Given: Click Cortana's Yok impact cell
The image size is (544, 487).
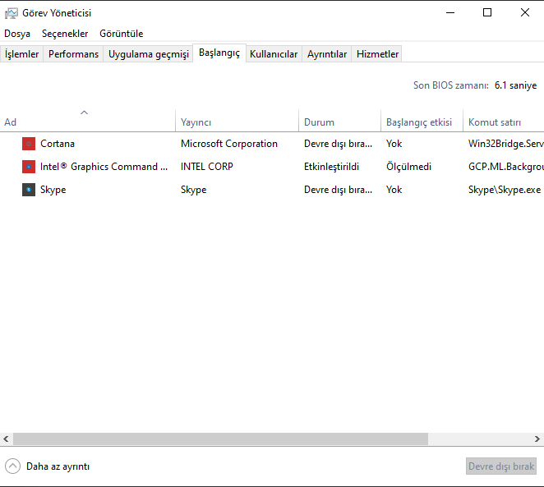Looking at the screenshot, I should coord(394,144).
